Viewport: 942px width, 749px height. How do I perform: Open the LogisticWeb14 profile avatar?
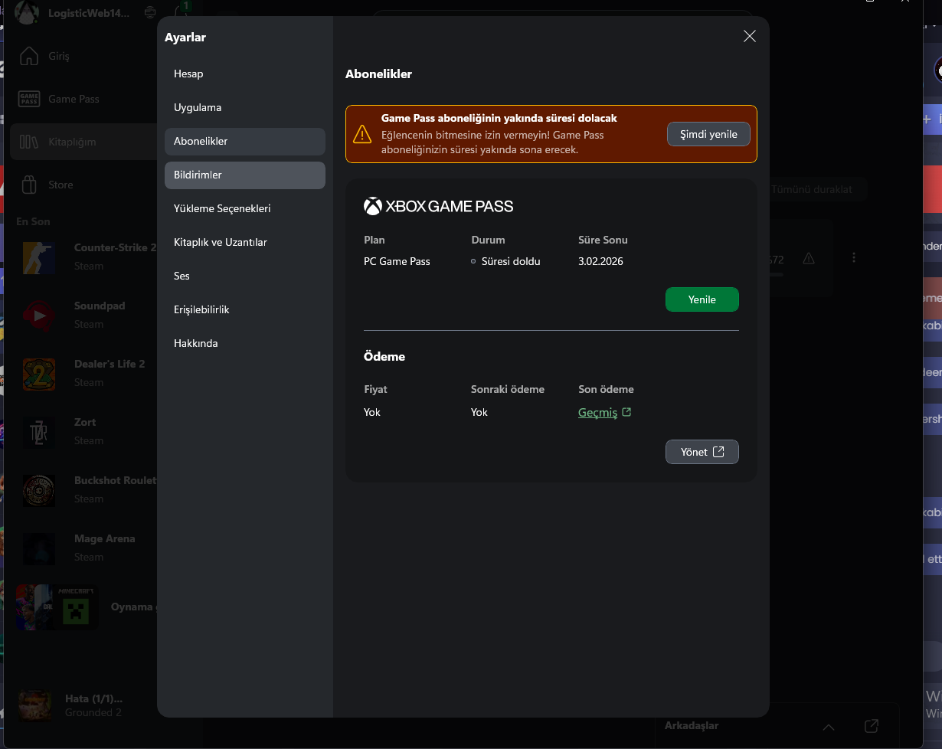pos(28,12)
